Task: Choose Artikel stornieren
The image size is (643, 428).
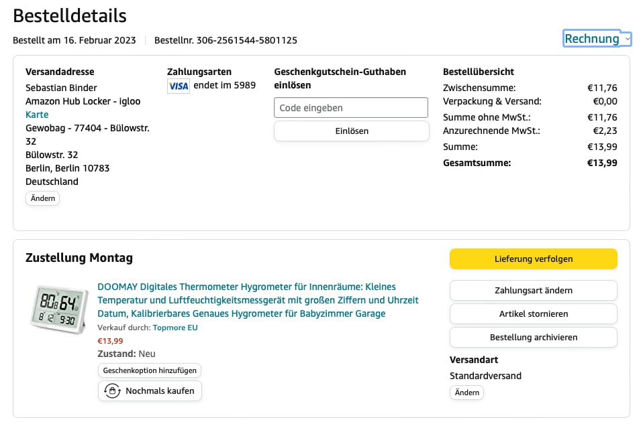Action: 533,314
